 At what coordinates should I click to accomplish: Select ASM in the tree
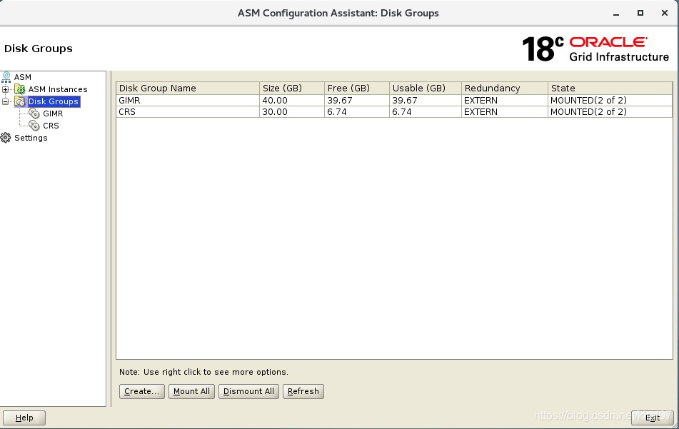click(23, 77)
